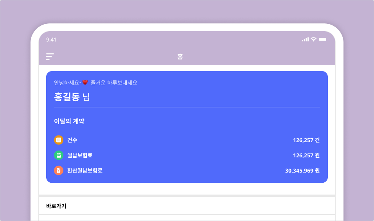
Task: Select the 홈 title in header
Action: click(180, 57)
